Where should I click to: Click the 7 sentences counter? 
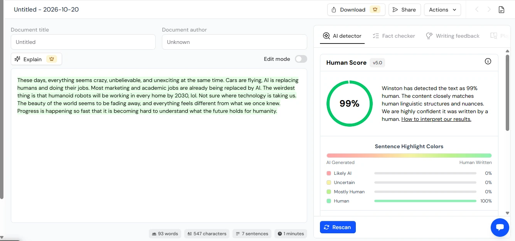click(252, 234)
